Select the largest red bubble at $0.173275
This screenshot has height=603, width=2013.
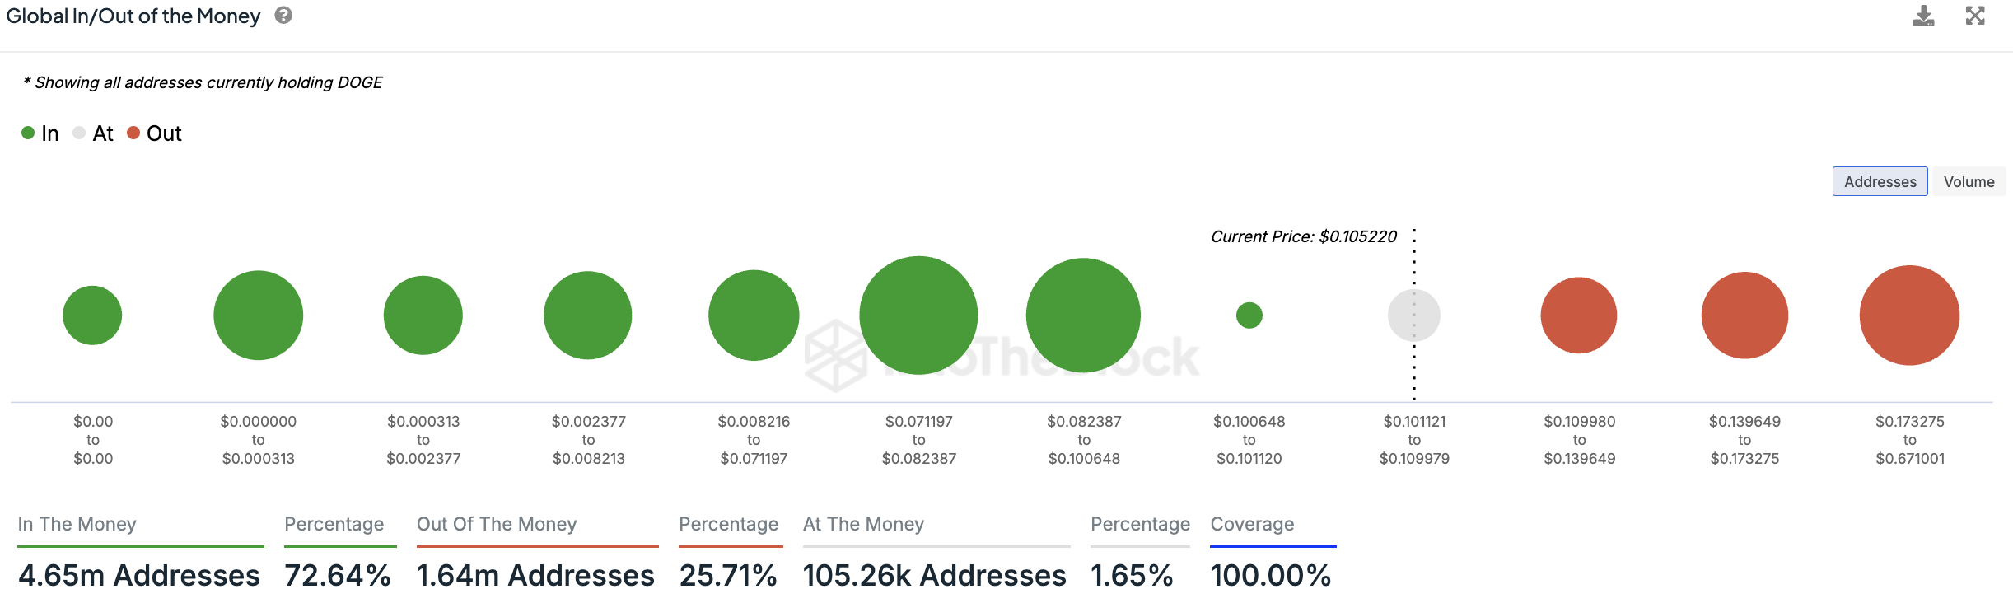coord(1909,315)
